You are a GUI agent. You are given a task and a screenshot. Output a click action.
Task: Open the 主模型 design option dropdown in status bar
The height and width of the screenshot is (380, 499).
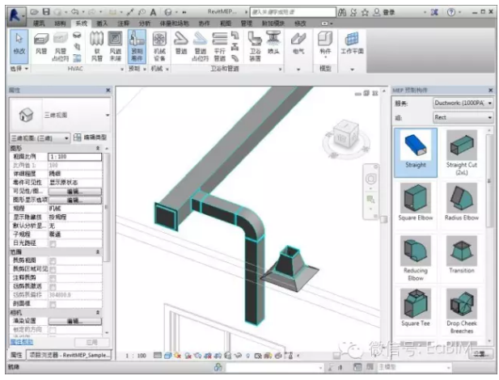coord(414,367)
